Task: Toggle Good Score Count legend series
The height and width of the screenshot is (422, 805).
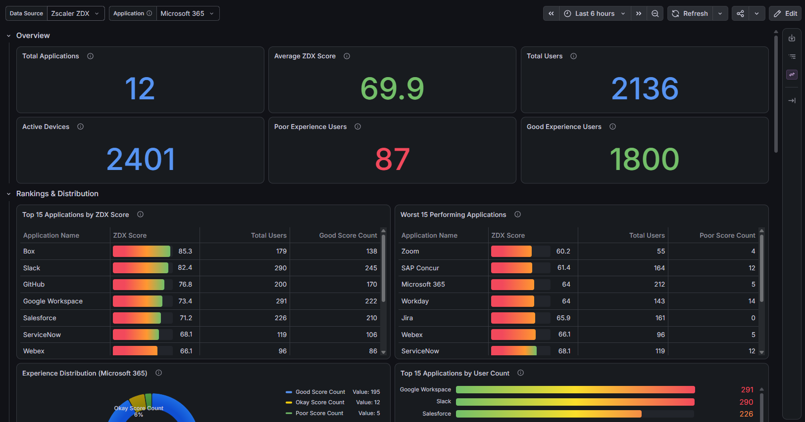Action: 320,392
